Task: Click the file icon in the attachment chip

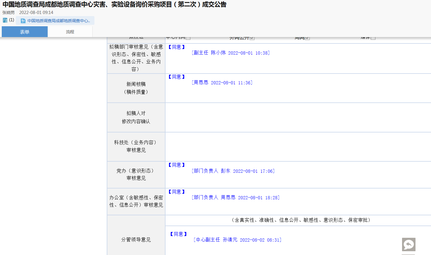Action: [23, 21]
